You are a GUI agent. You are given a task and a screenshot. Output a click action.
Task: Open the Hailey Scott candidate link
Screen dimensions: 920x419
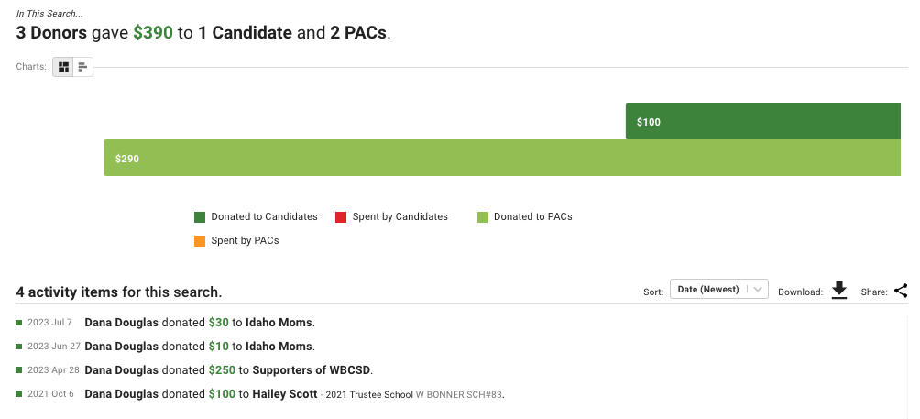(285, 393)
